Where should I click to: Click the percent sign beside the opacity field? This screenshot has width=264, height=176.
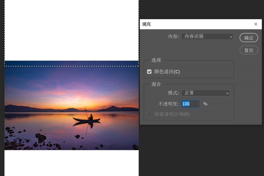click(205, 104)
